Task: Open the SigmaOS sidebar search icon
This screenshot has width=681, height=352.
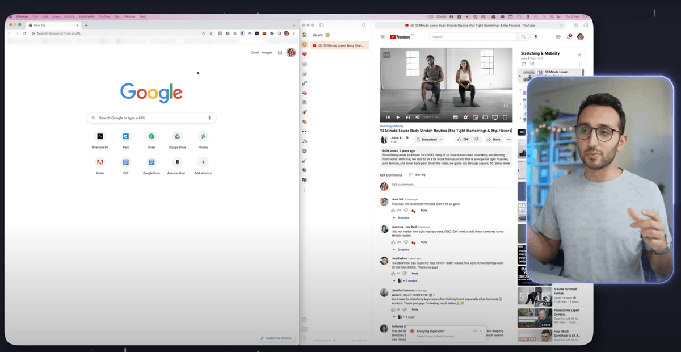Action: click(x=364, y=25)
